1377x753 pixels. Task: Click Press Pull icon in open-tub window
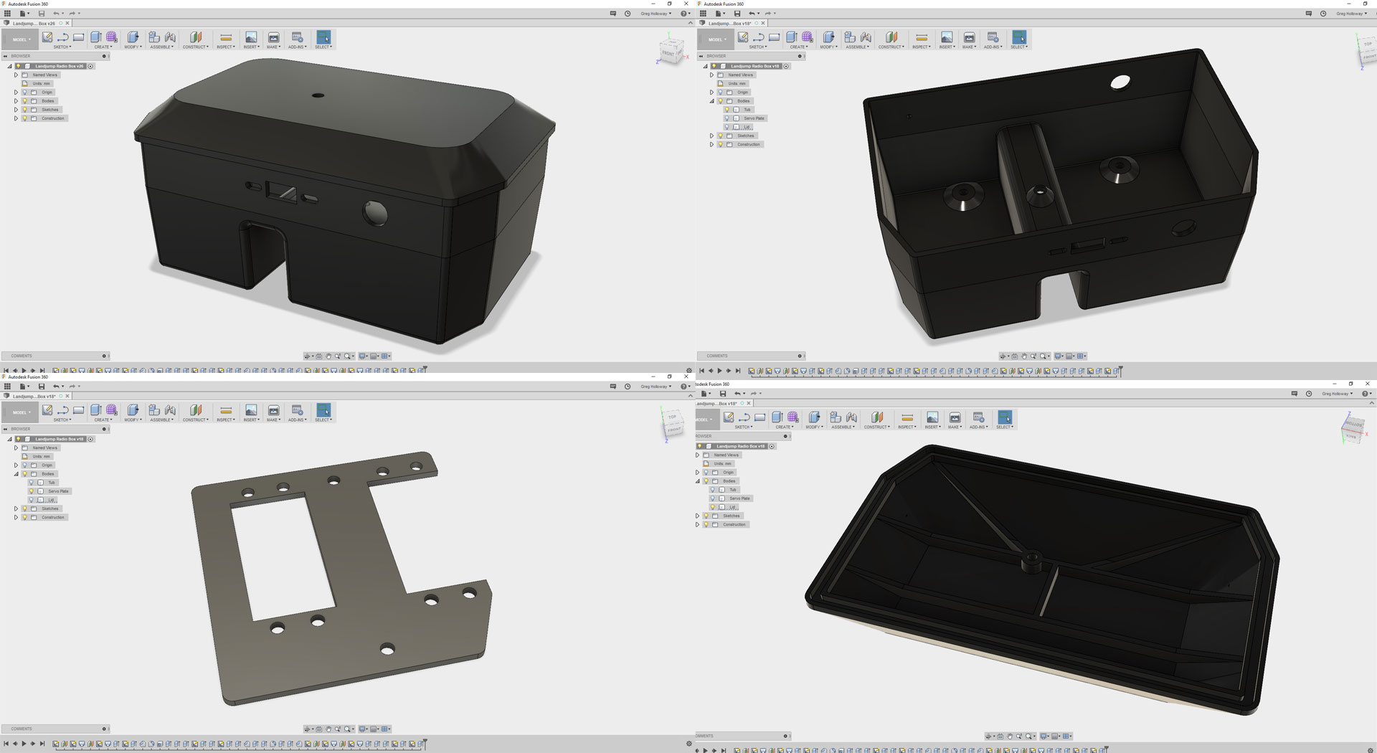tap(828, 37)
